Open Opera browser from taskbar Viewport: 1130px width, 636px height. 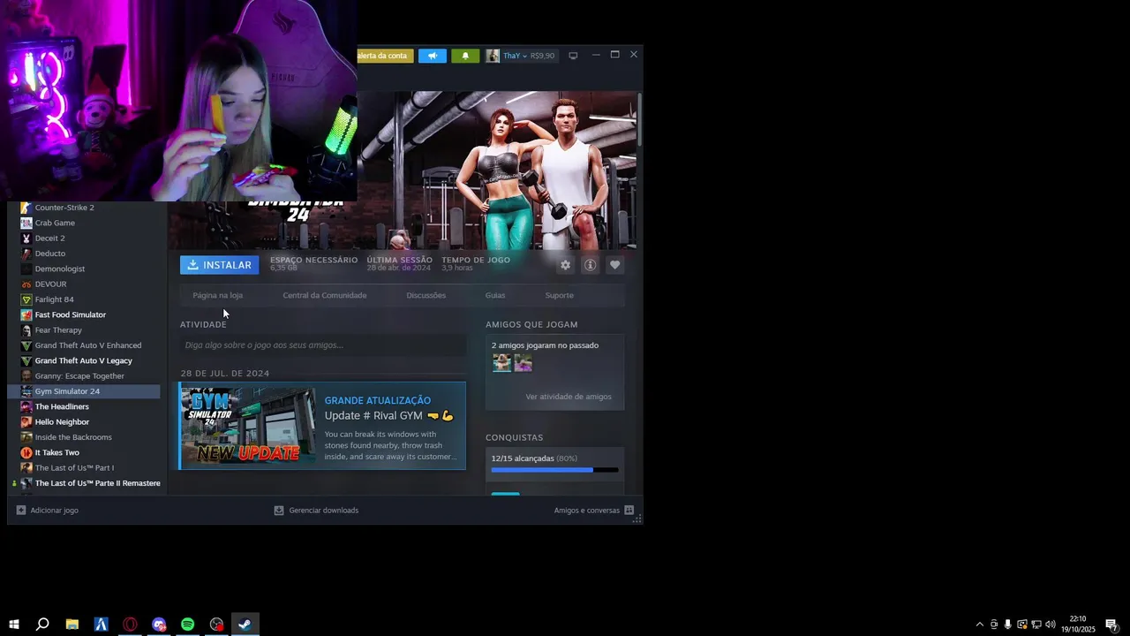(130, 625)
